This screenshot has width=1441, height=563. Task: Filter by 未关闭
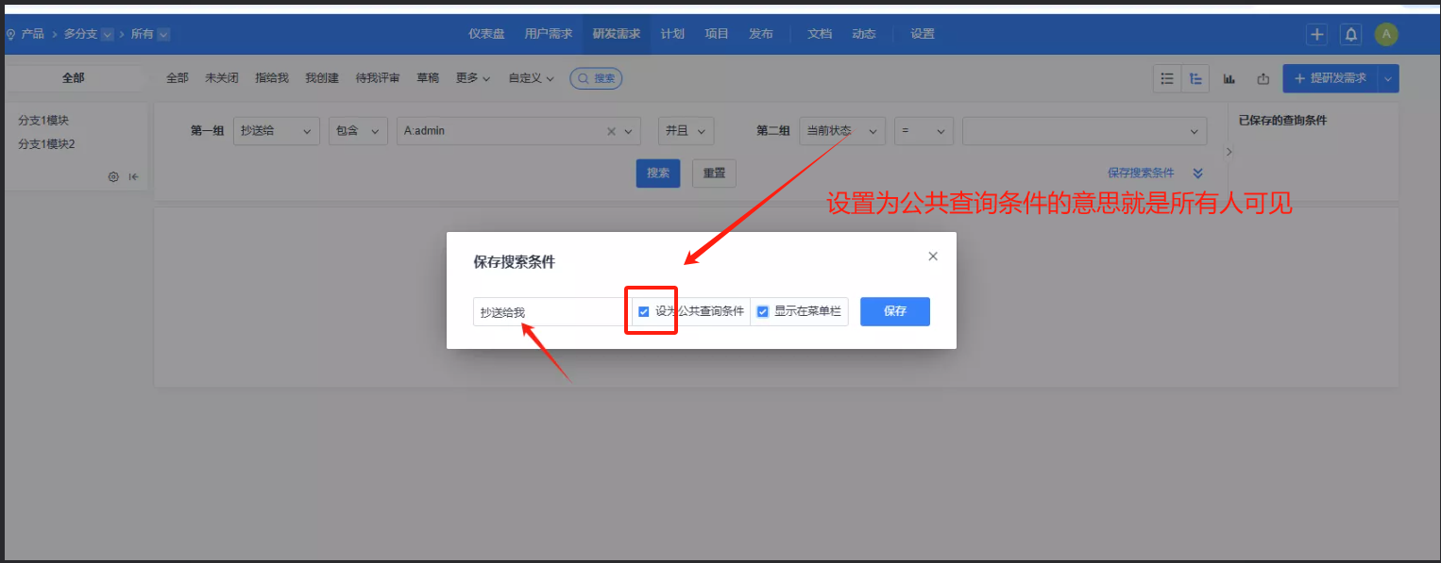click(222, 78)
